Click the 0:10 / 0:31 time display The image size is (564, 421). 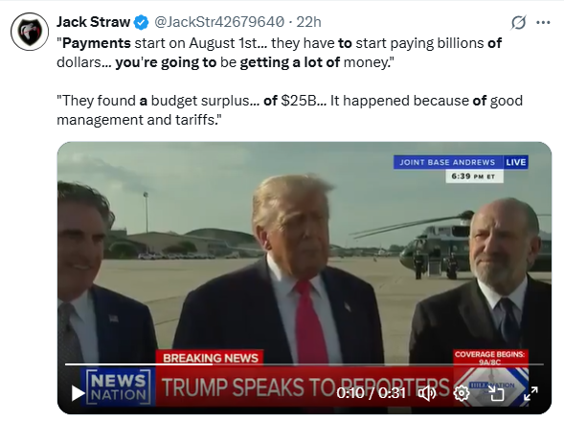click(x=372, y=393)
